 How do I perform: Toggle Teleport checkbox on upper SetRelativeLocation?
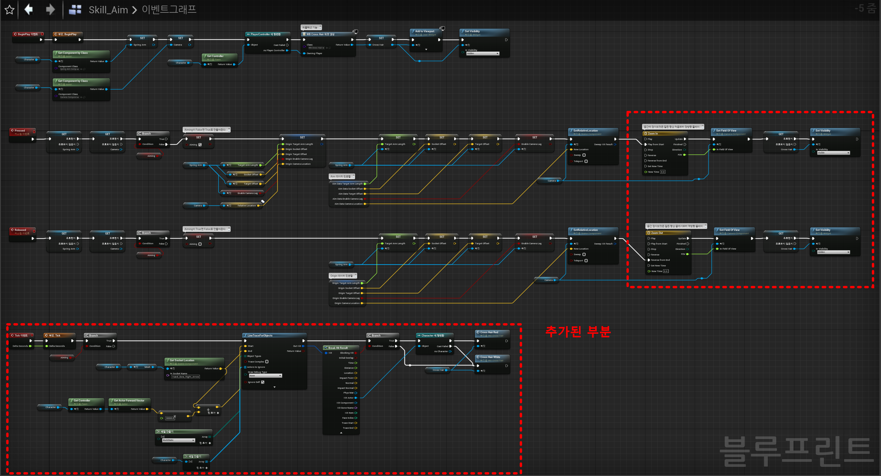(x=586, y=161)
